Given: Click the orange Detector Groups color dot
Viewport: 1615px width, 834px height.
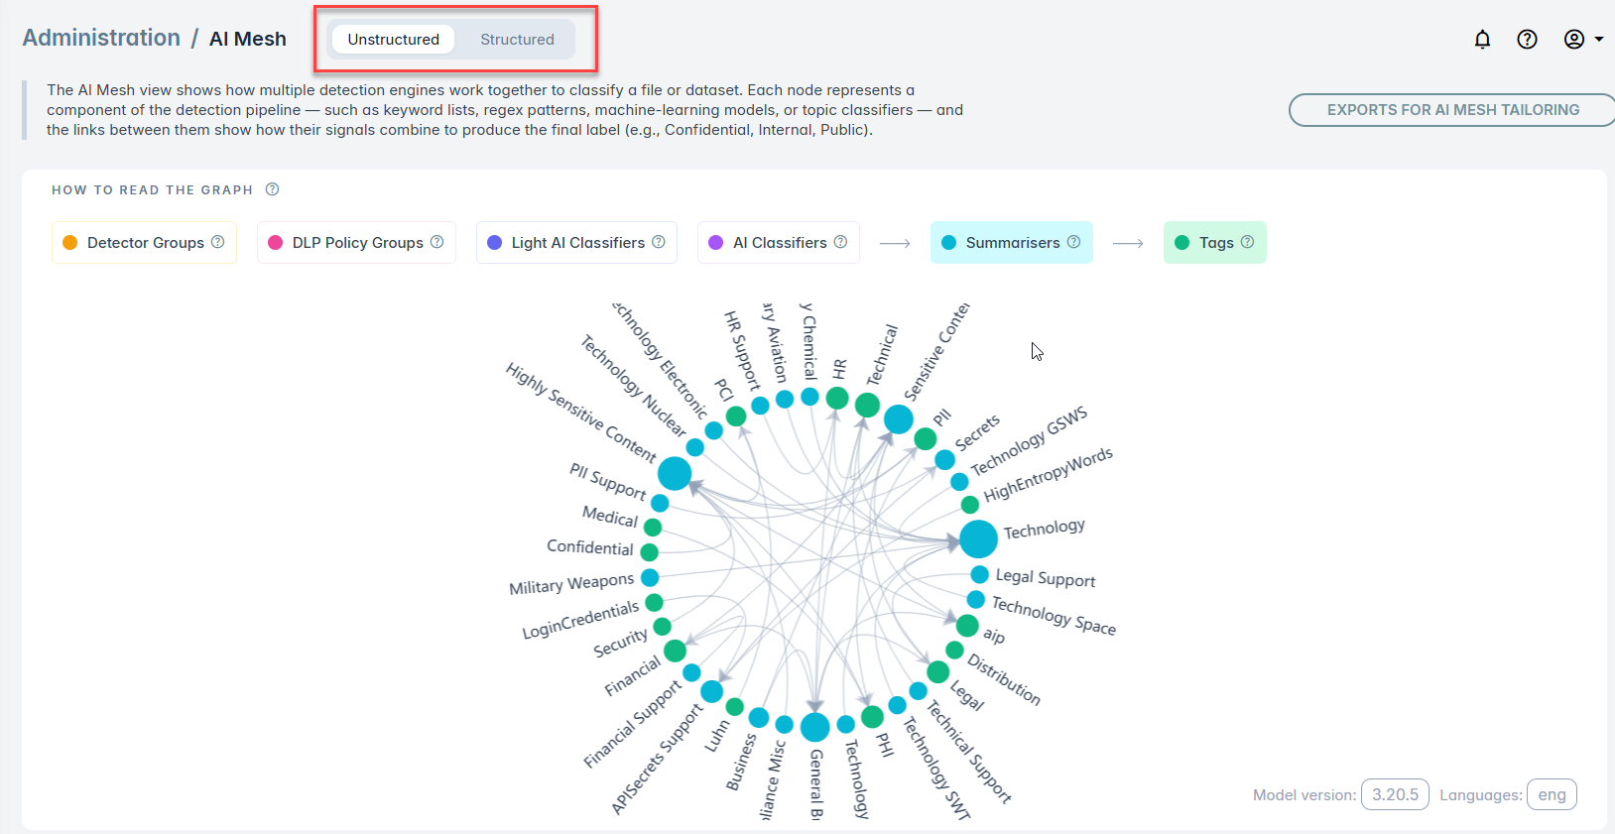Looking at the screenshot, I should click(70, 243).
